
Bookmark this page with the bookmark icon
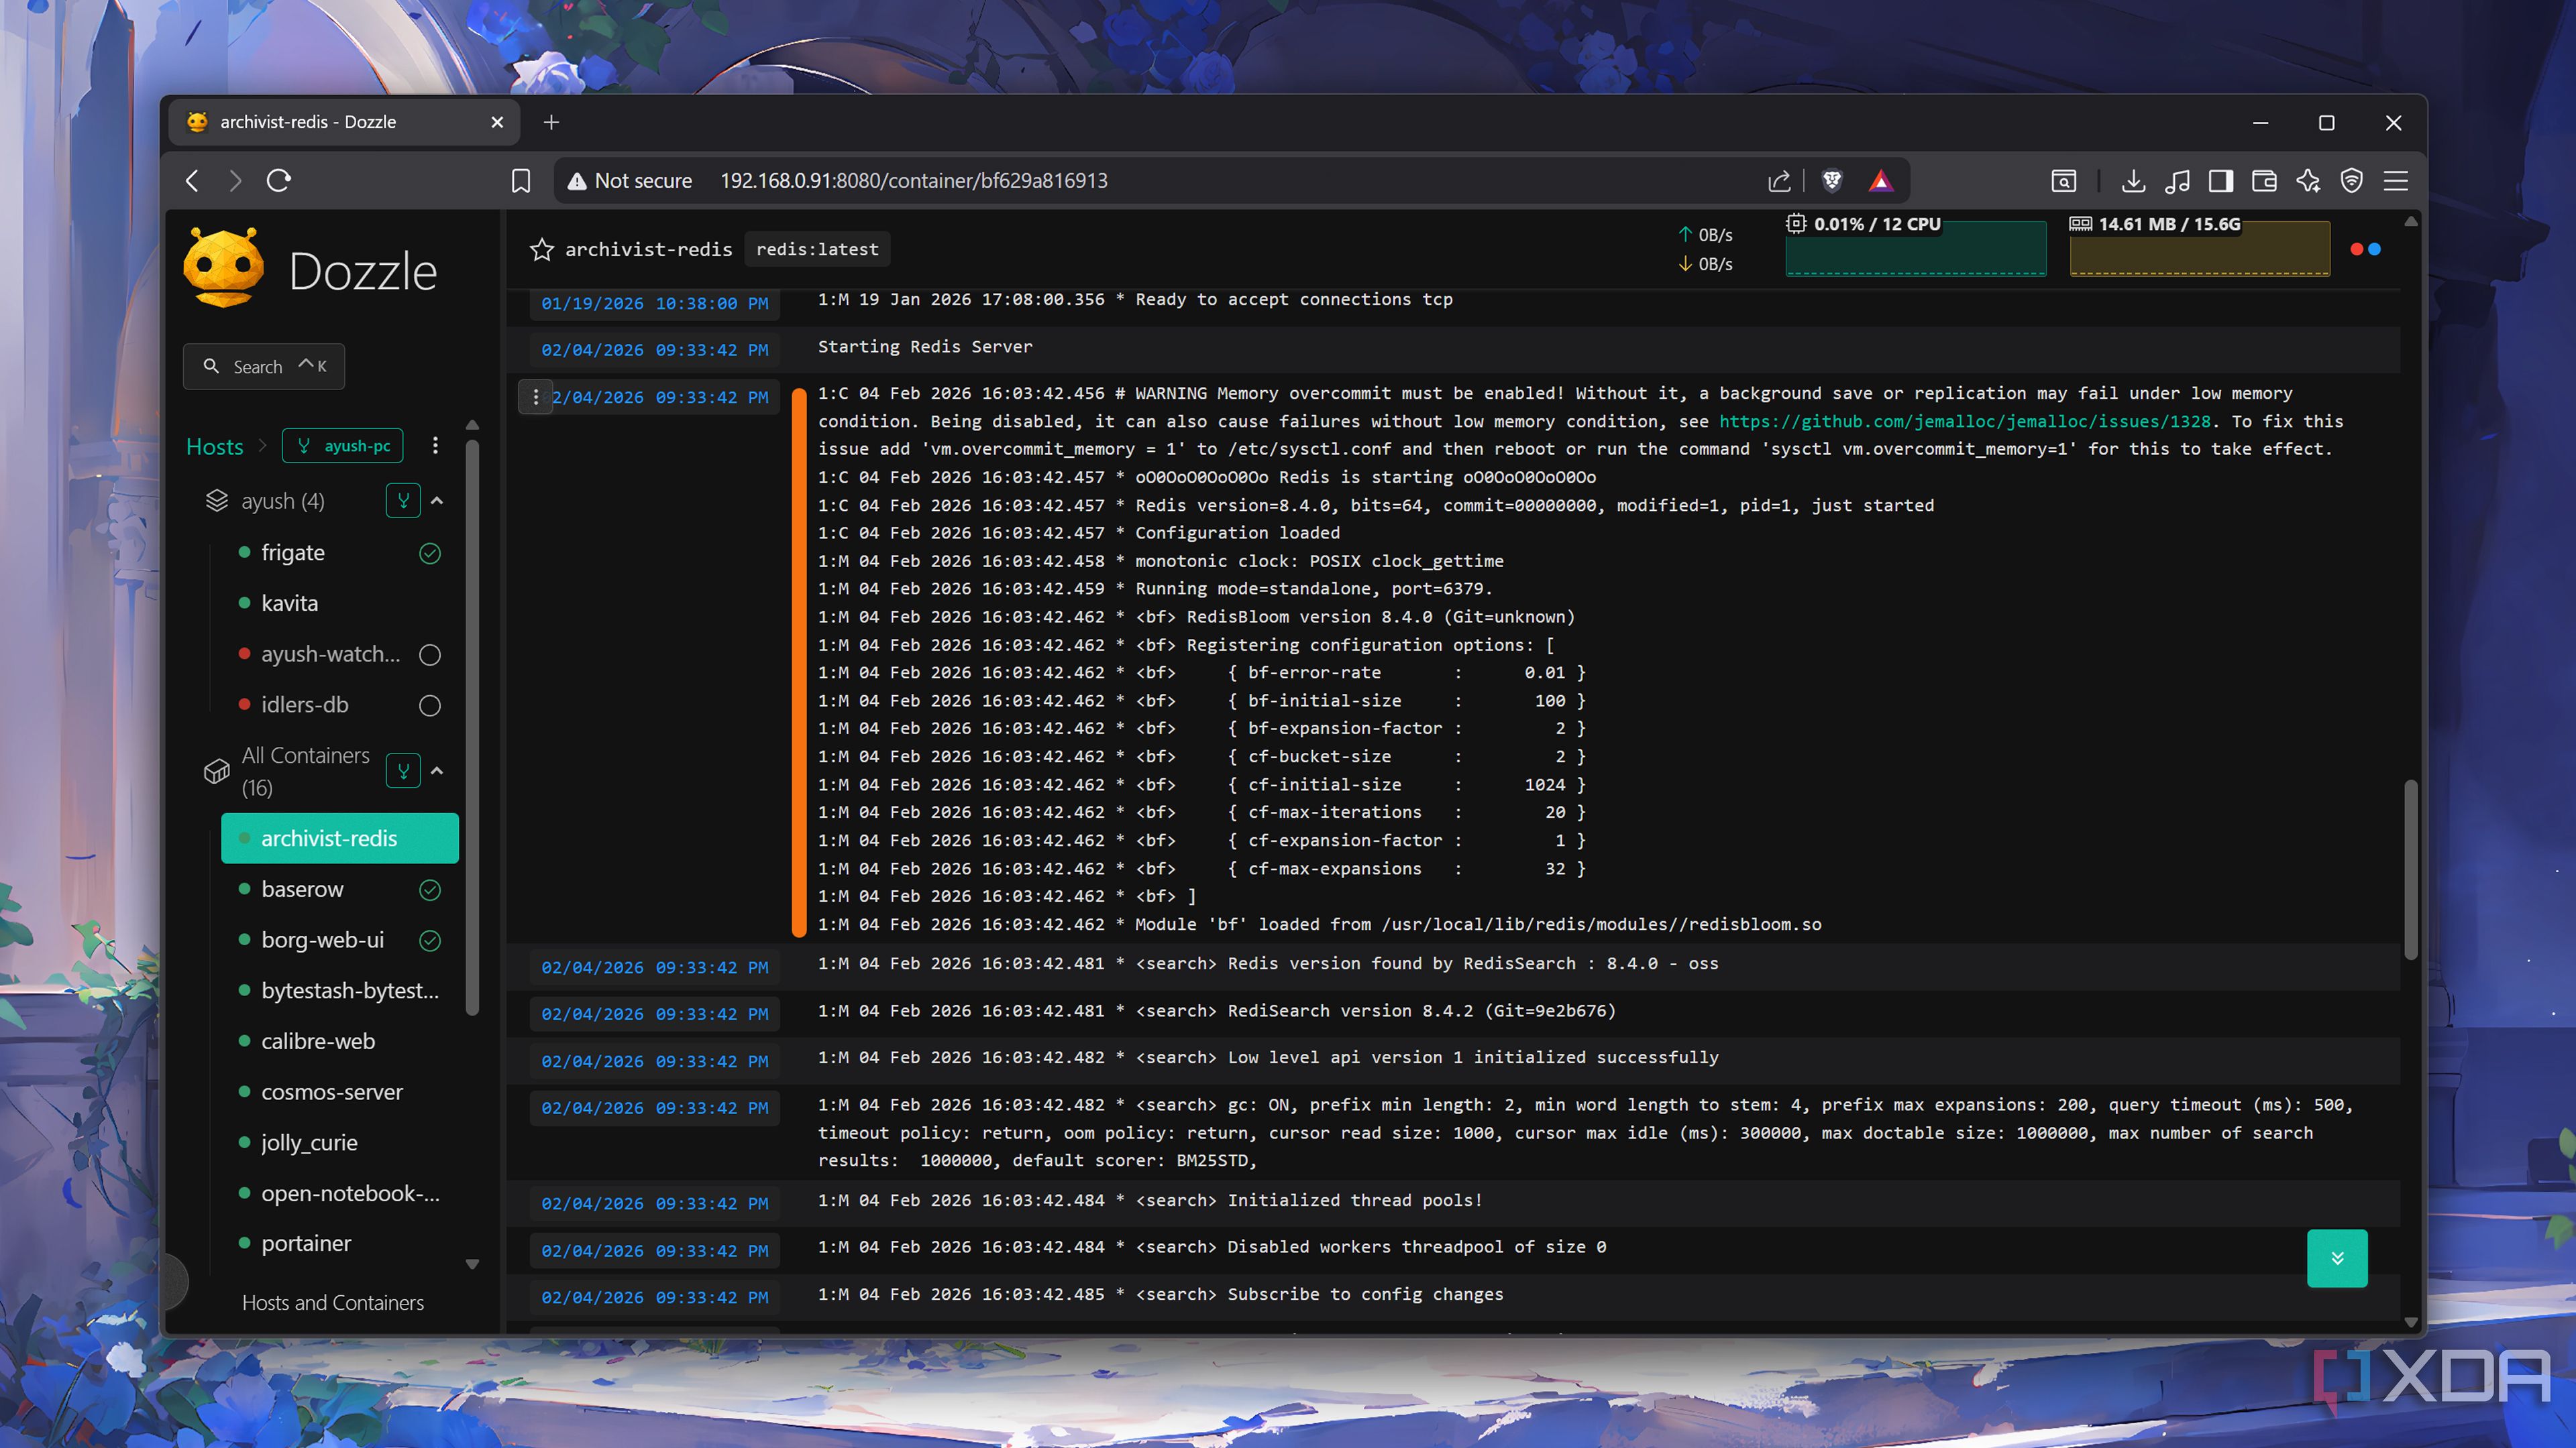pos(520,181)
